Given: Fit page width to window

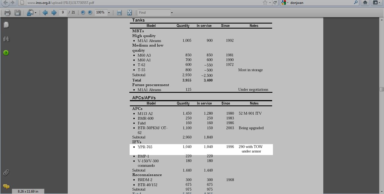Looking at the screenshot, I should pyautogui.click(x=119, y=13).
